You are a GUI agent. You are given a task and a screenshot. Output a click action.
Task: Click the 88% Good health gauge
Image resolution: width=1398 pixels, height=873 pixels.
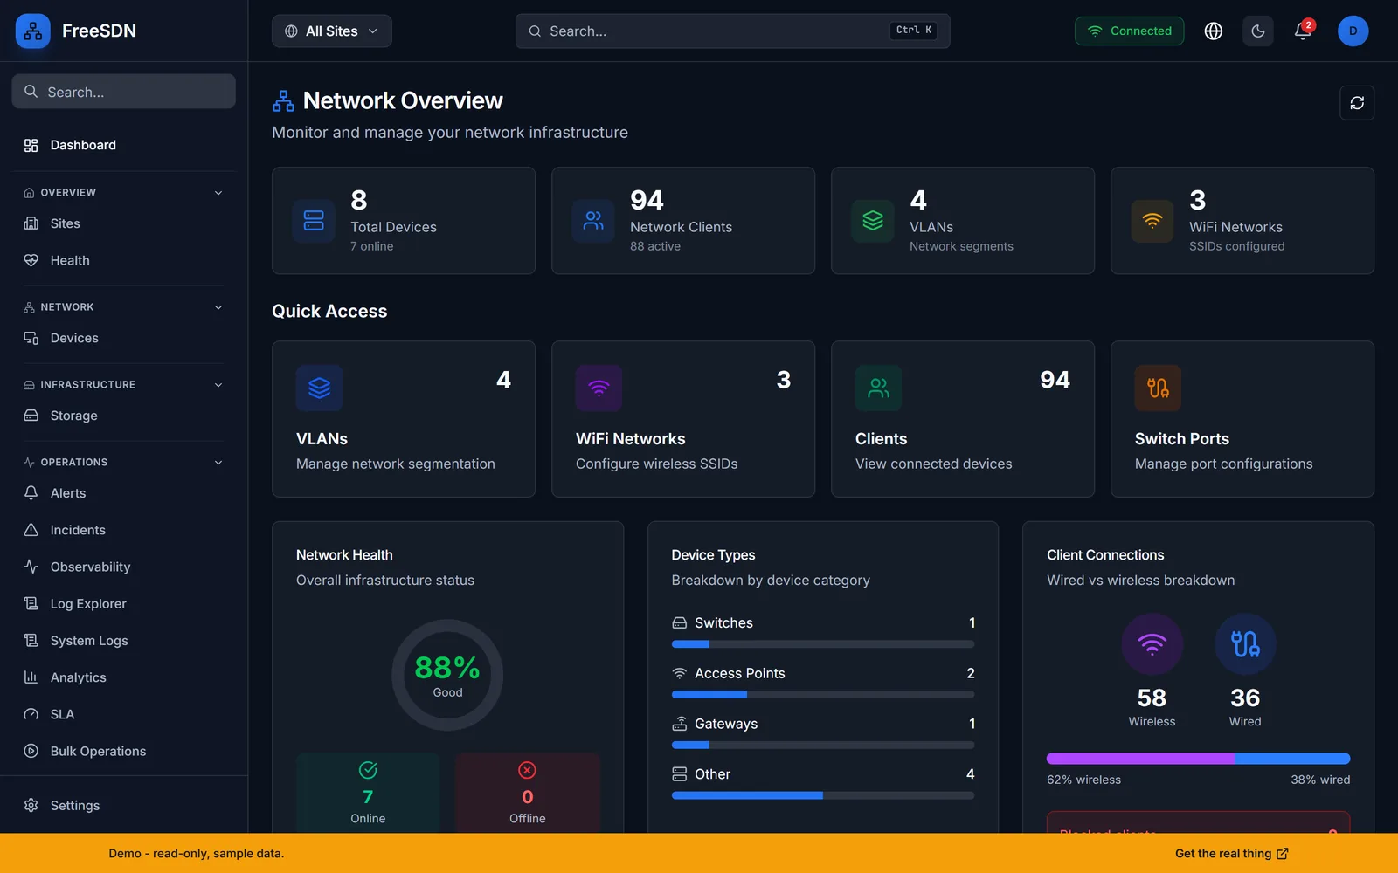447,675
